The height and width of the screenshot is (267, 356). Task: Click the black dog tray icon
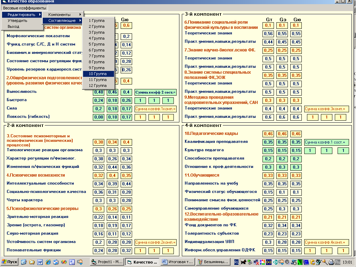244,262
